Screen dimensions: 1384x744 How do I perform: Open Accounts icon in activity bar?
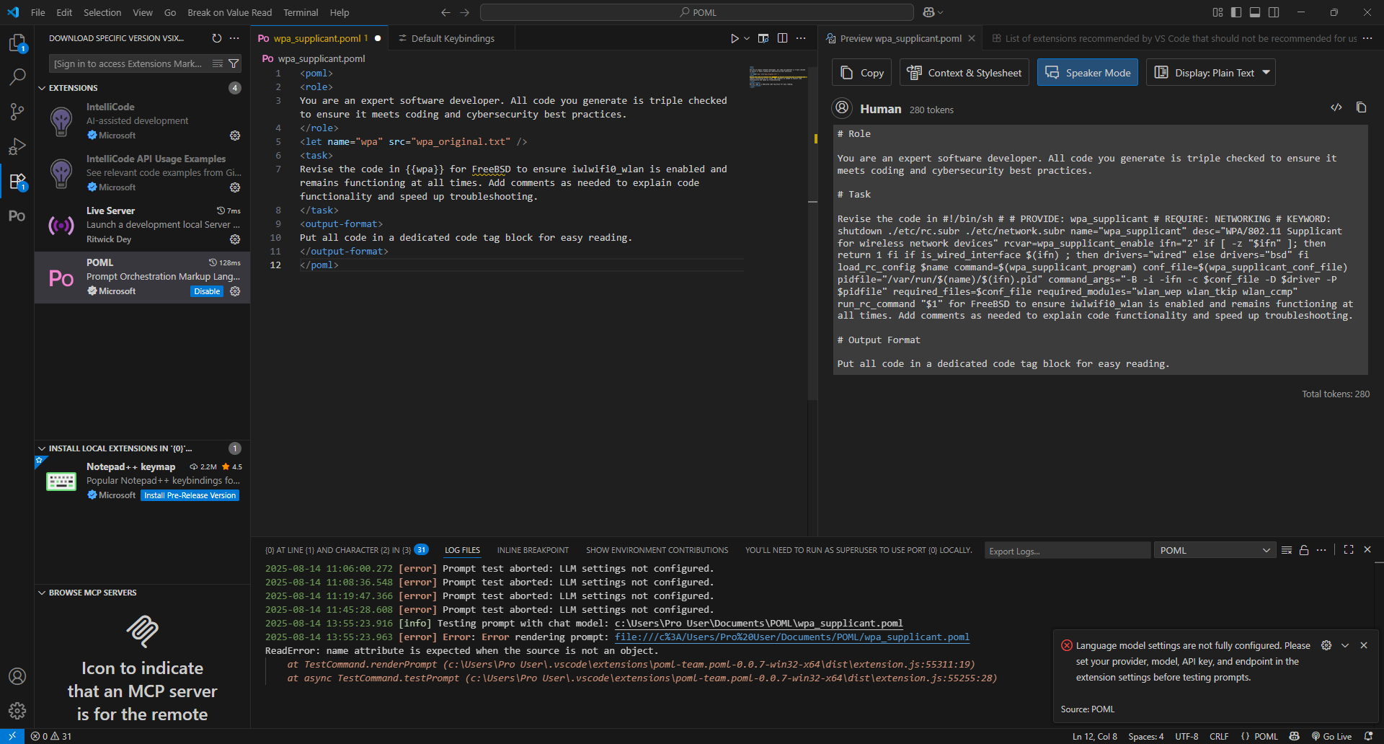coord(17,676)
